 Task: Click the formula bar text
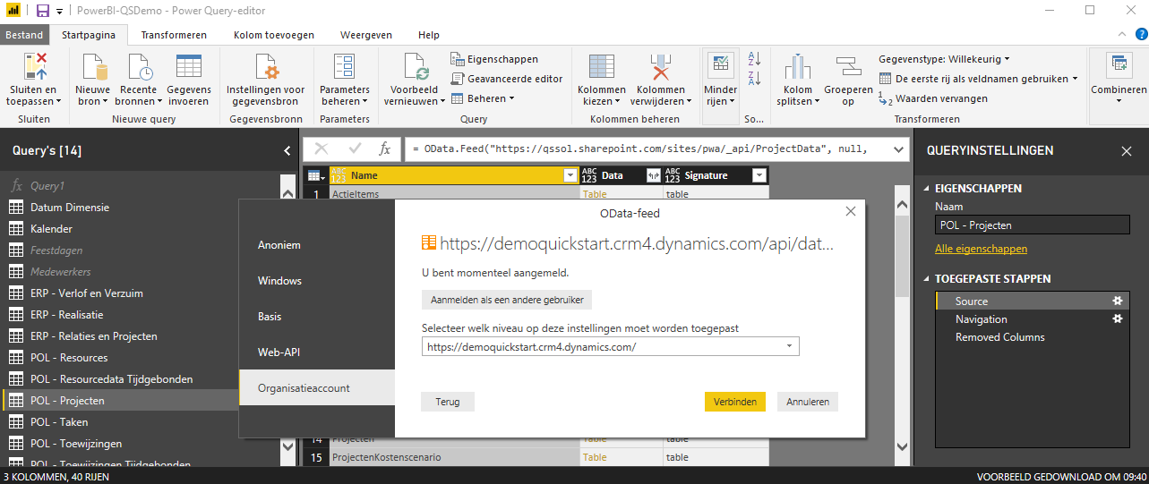(x=640, y=149)
